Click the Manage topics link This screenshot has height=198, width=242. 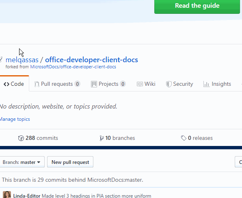tap(15, 119)
